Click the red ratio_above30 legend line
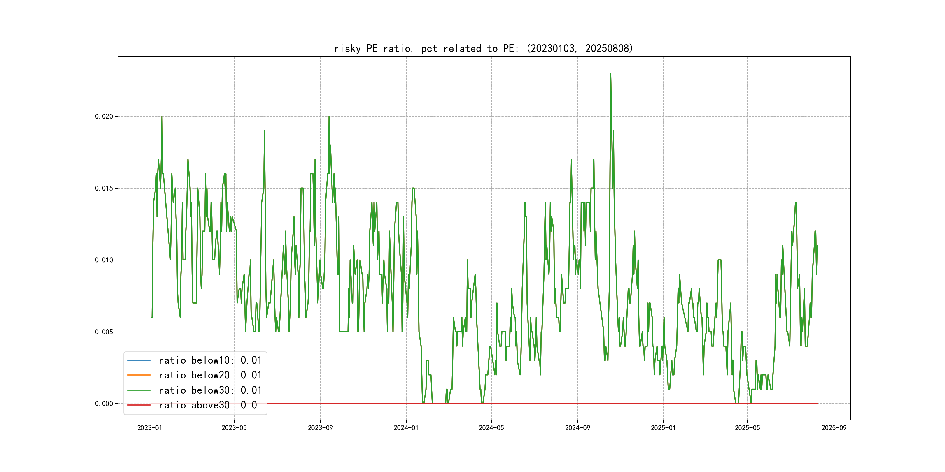Screen dimensions: 945x472 point(139,405)
